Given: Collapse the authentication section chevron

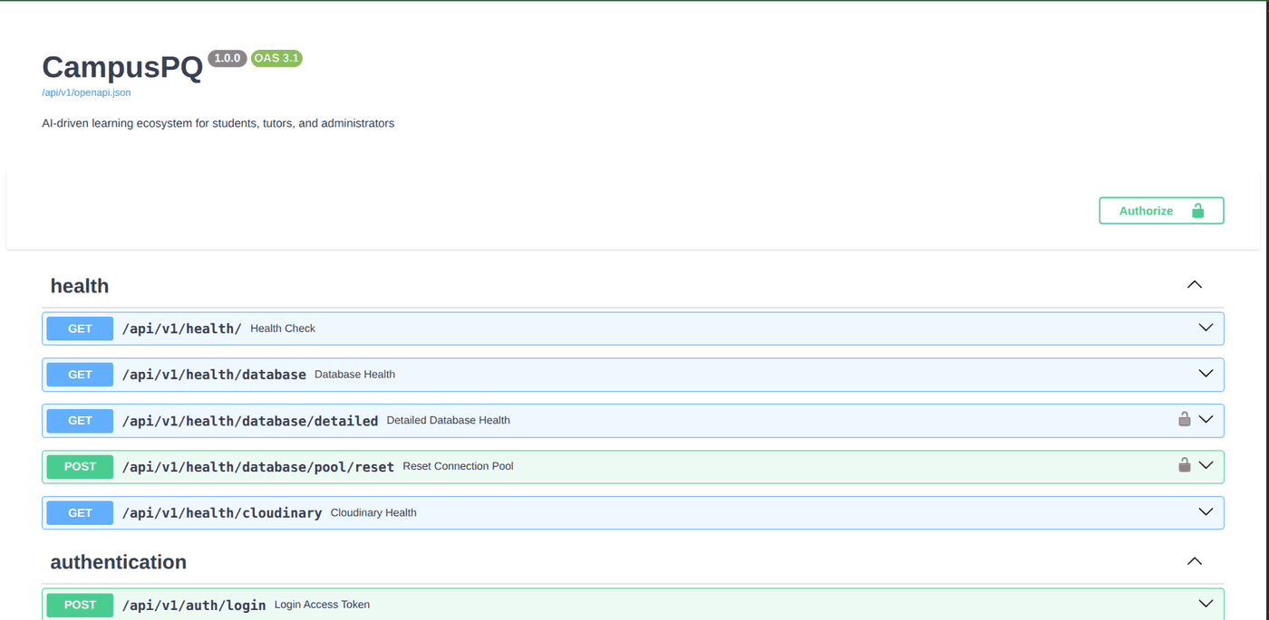Looking at the screenshot, I should point(1195,561).
